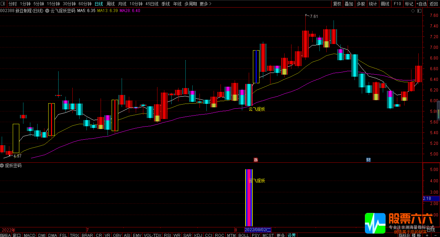Switch the chart to the 周线 period

pos(110,4)
